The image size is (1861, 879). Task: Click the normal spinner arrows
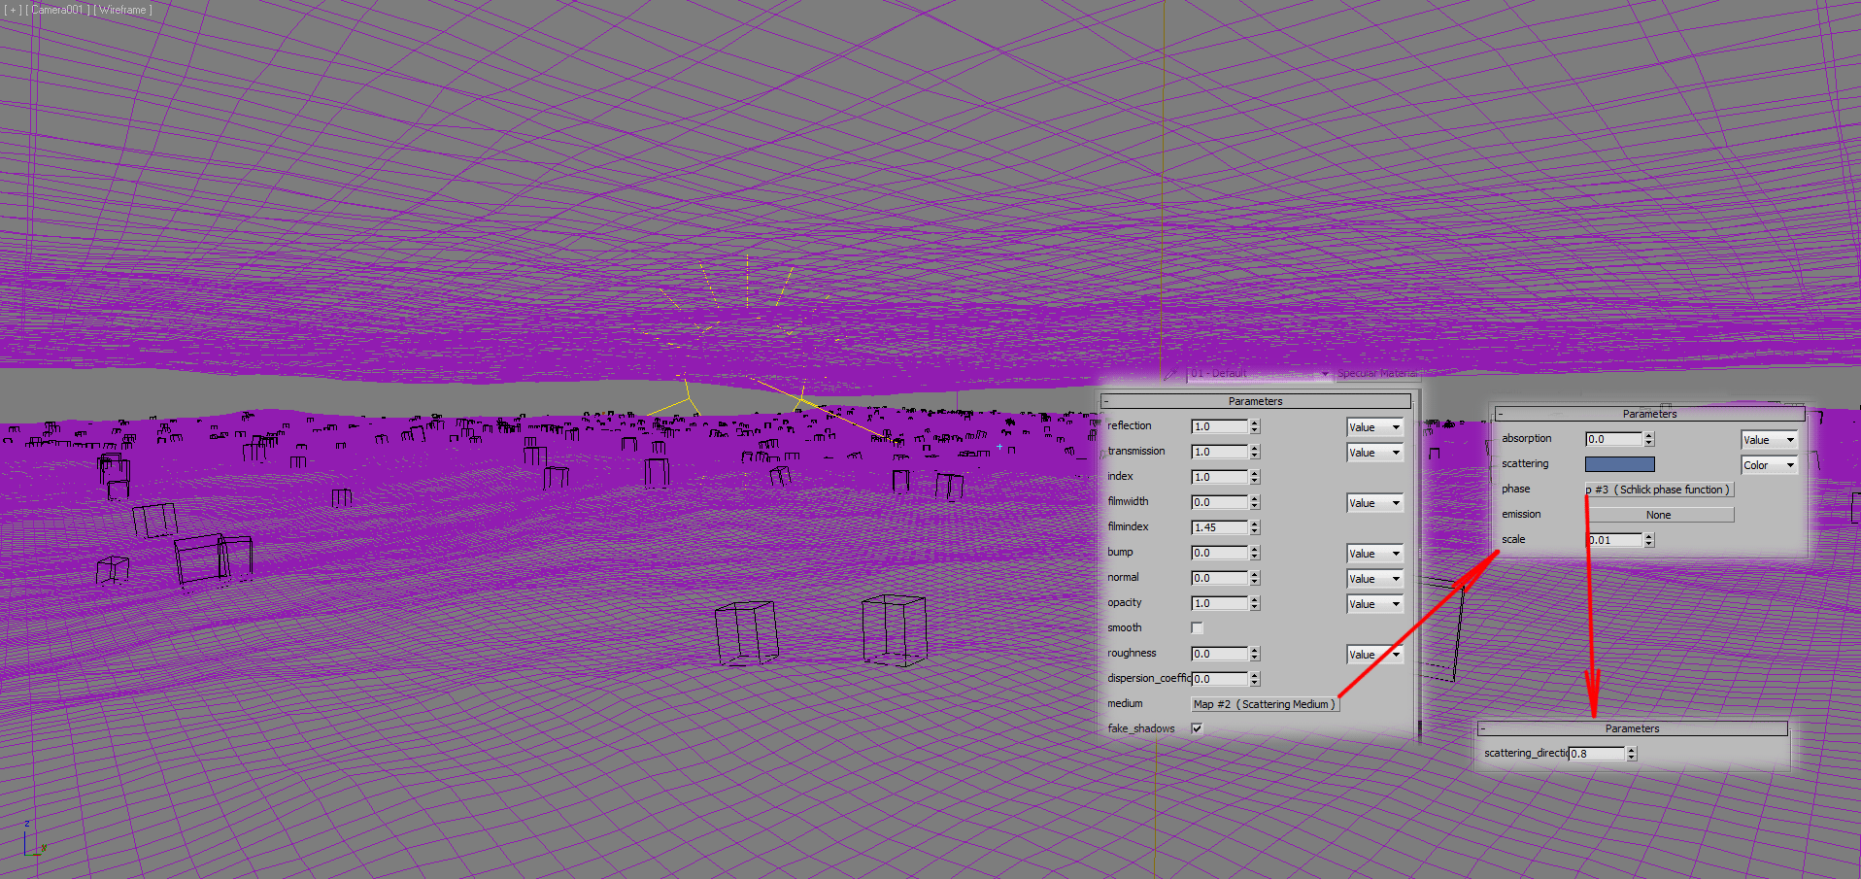(x=1255, y=578)
